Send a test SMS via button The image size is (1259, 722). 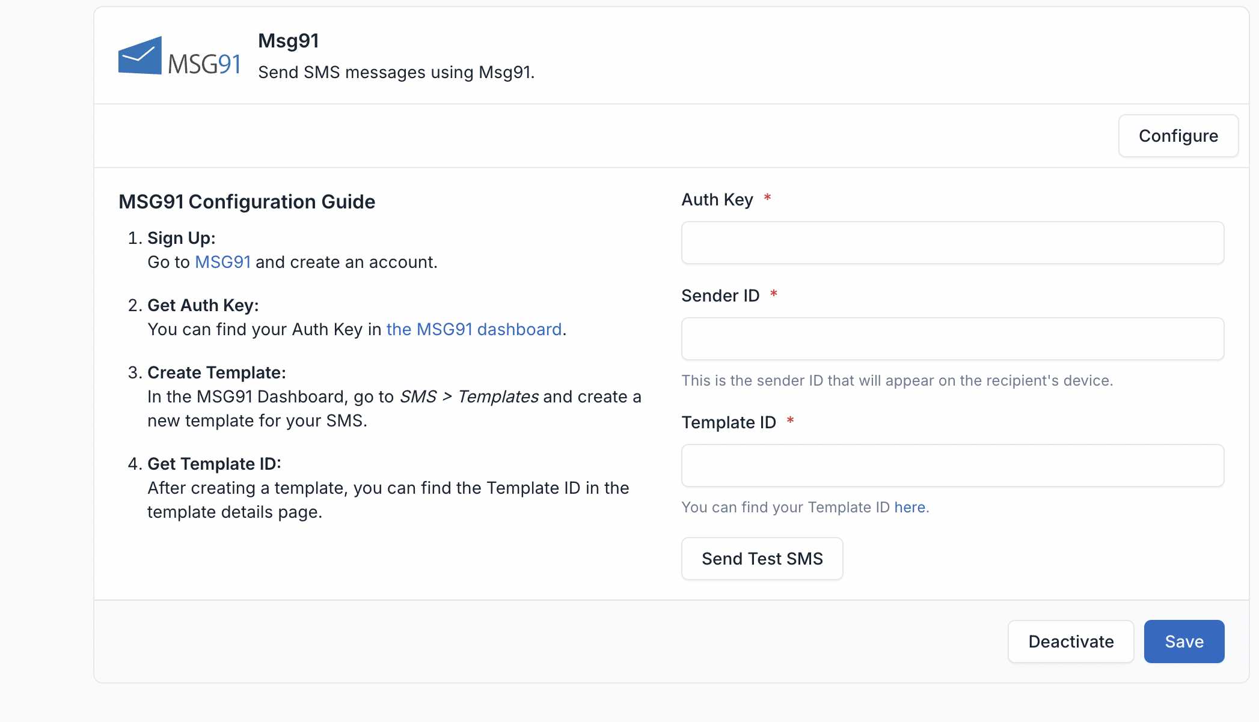(762, 559)
